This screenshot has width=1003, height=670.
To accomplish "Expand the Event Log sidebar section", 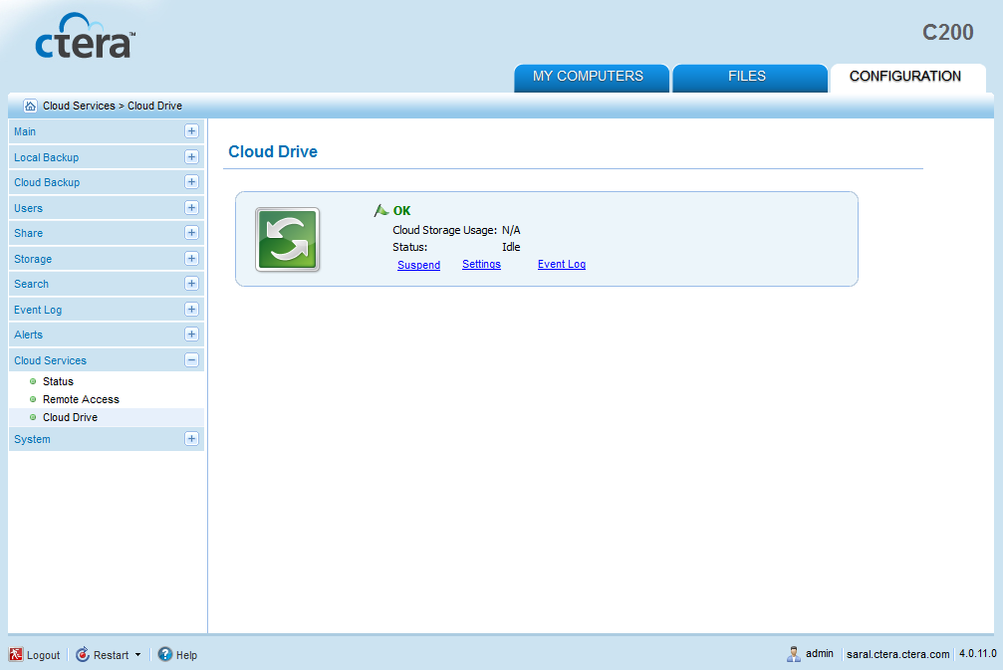I will 191,310.
